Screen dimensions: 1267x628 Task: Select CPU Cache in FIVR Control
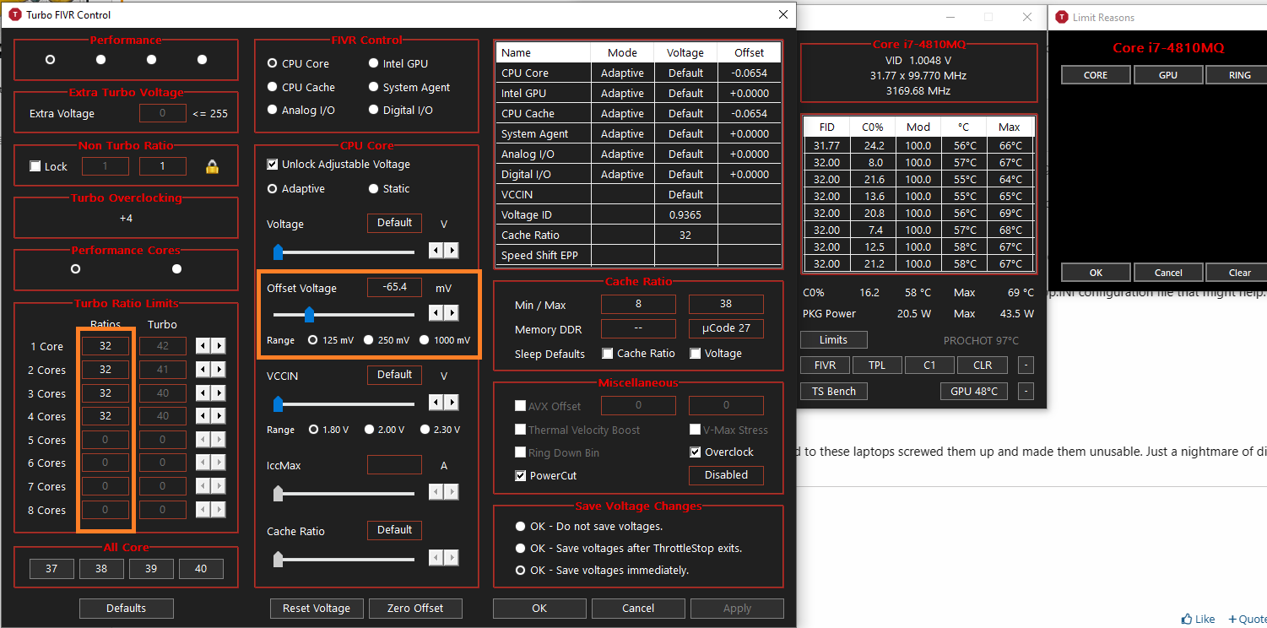click(x=272, y=87)
